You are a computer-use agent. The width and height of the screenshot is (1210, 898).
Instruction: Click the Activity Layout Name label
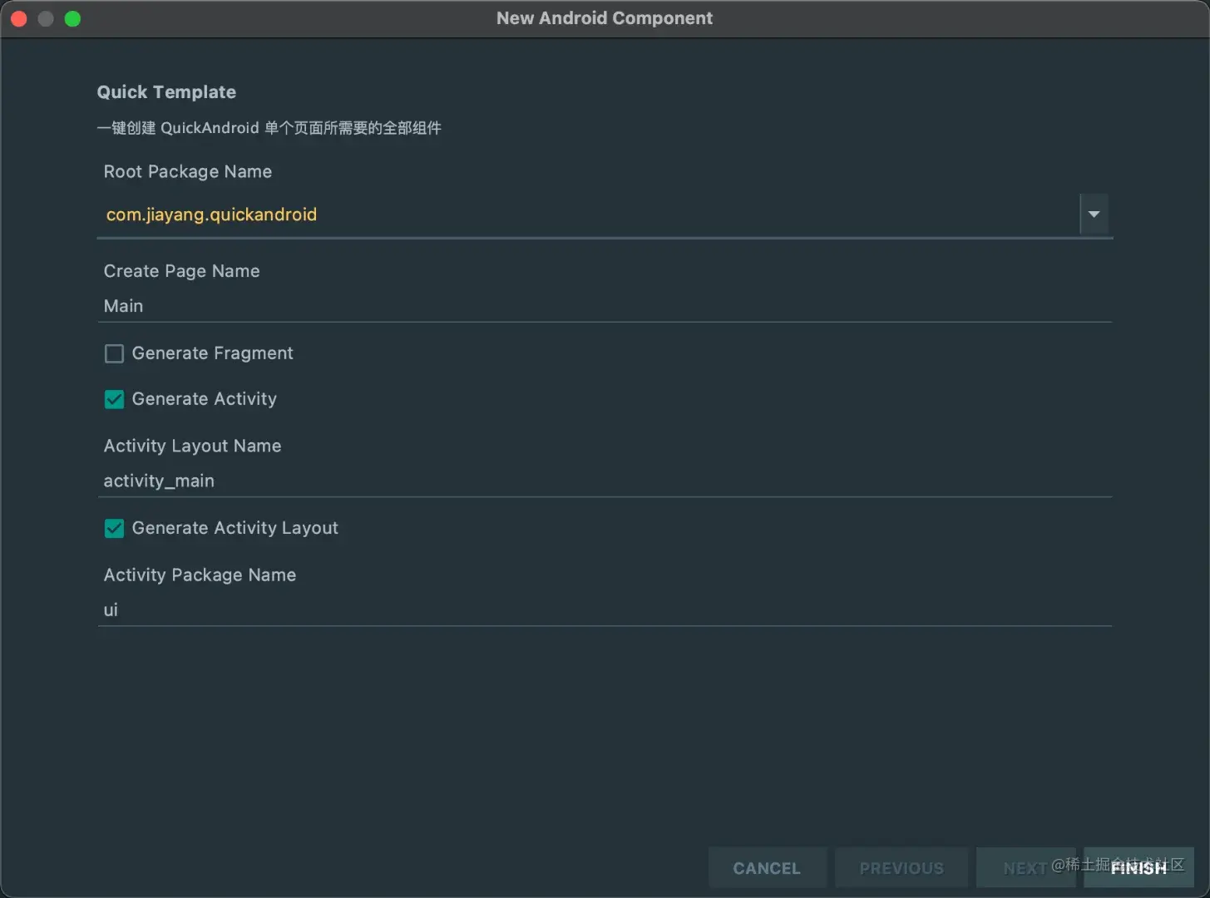192,446
